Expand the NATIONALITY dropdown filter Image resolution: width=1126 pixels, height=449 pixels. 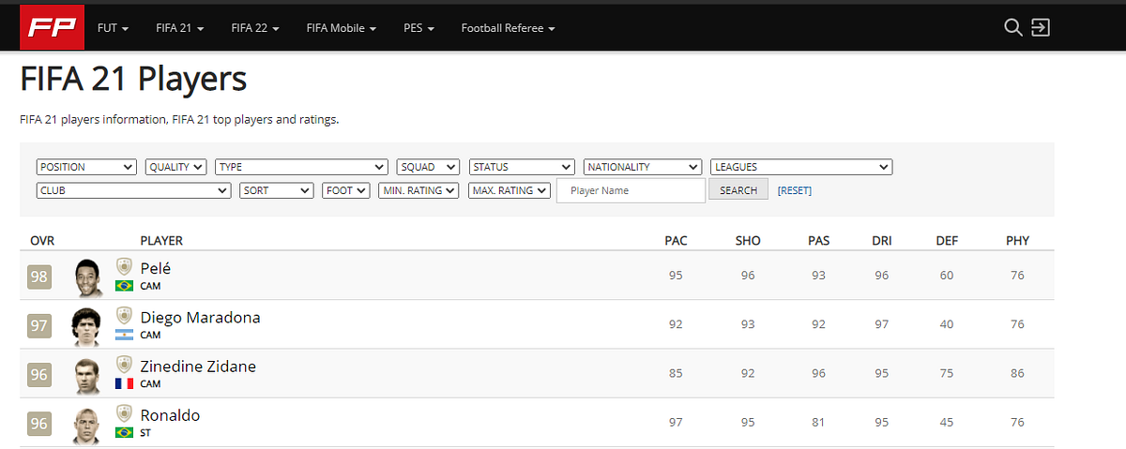643,167
